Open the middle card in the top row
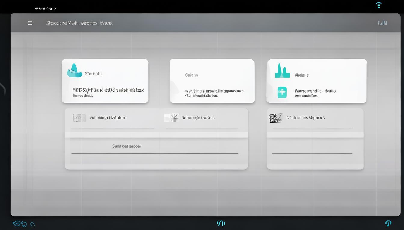The image size is (404, 230). 212,81
